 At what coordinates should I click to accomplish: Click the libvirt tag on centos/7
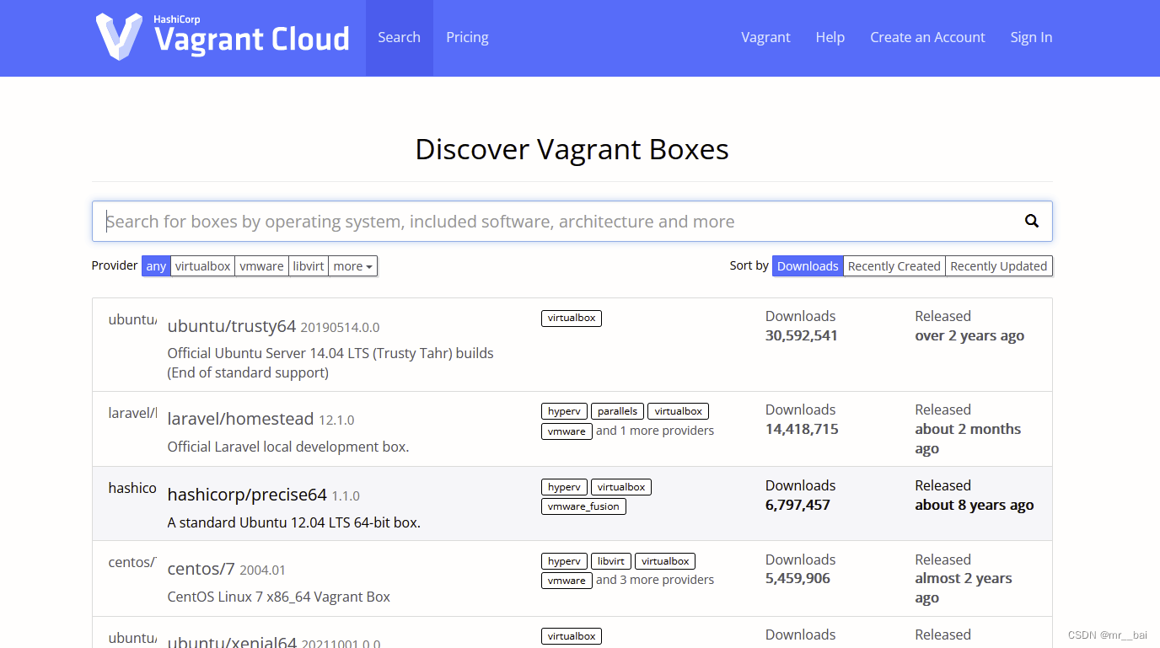click(610, 560)
